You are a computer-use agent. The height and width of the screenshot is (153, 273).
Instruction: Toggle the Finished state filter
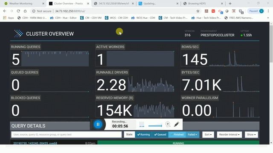click(177, 135)
